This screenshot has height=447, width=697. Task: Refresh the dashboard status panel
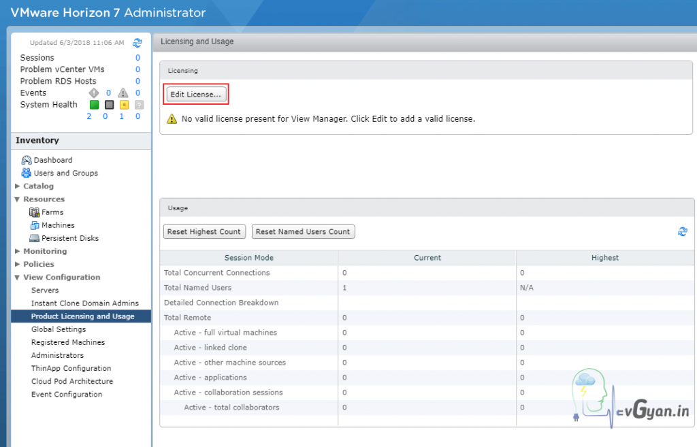coord(137,42)
